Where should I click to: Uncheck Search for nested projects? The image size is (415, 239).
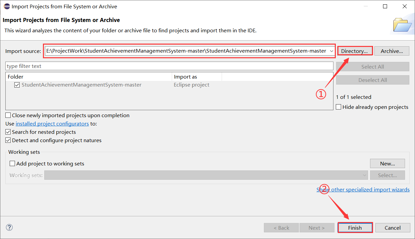8,132
